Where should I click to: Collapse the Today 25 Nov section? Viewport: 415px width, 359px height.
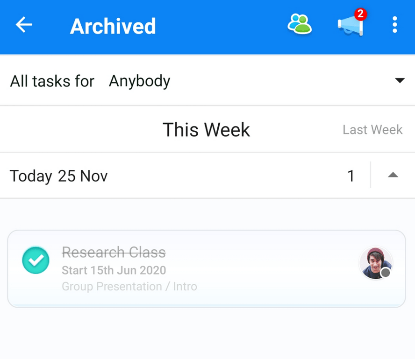coord(393,175)
